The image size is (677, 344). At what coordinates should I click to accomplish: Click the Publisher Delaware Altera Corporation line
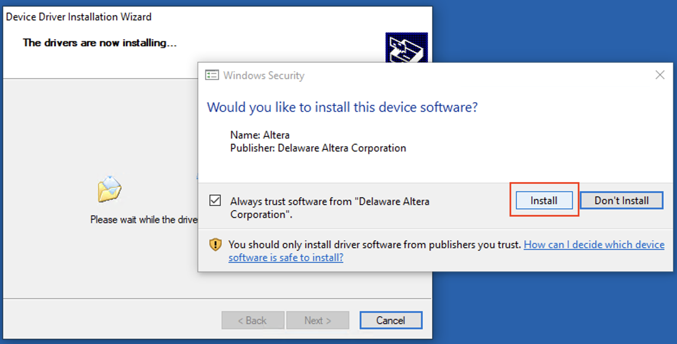pyautogui.click(x=318, y=148)
